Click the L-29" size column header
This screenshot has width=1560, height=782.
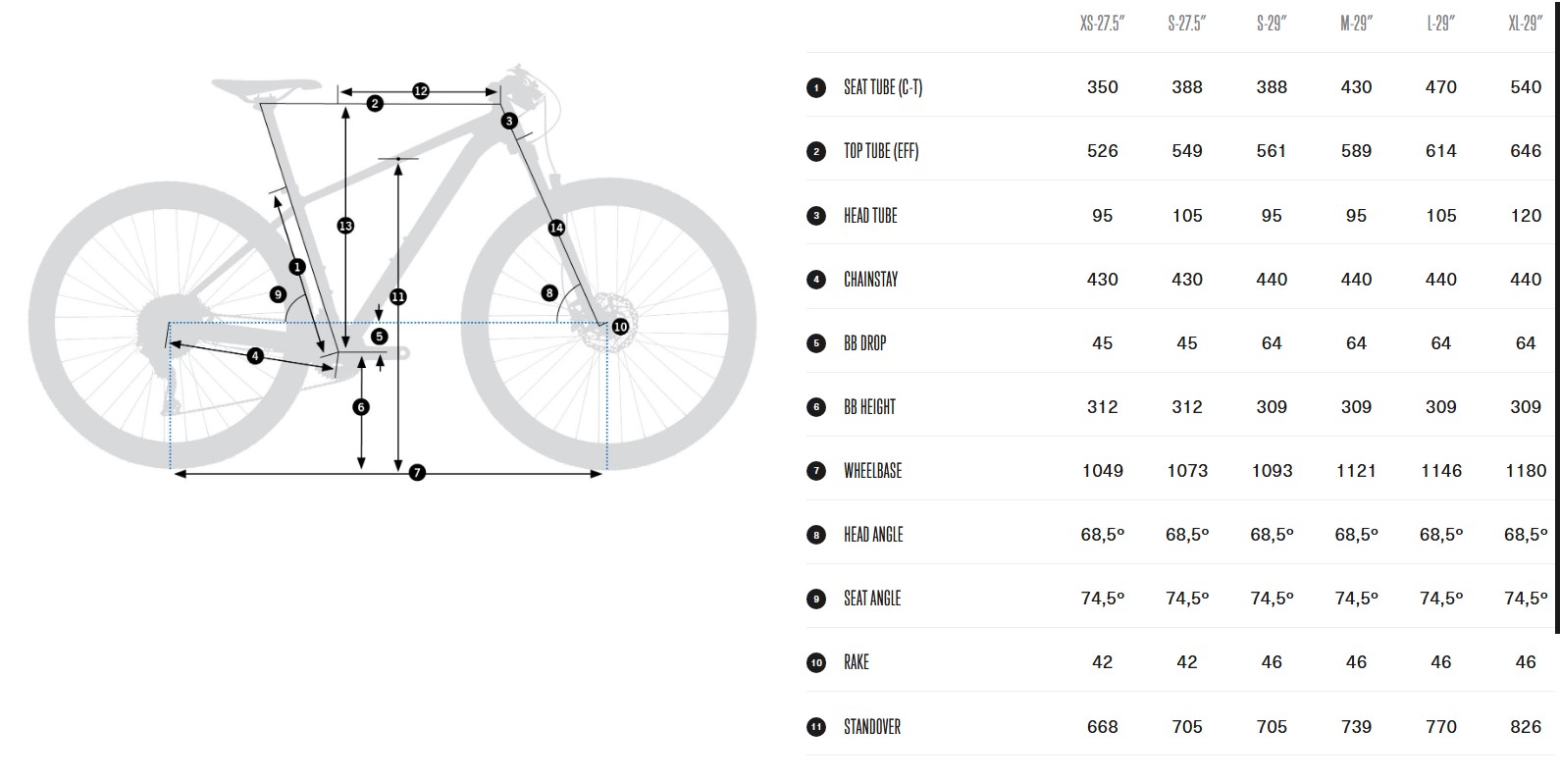click(1440, 24)
